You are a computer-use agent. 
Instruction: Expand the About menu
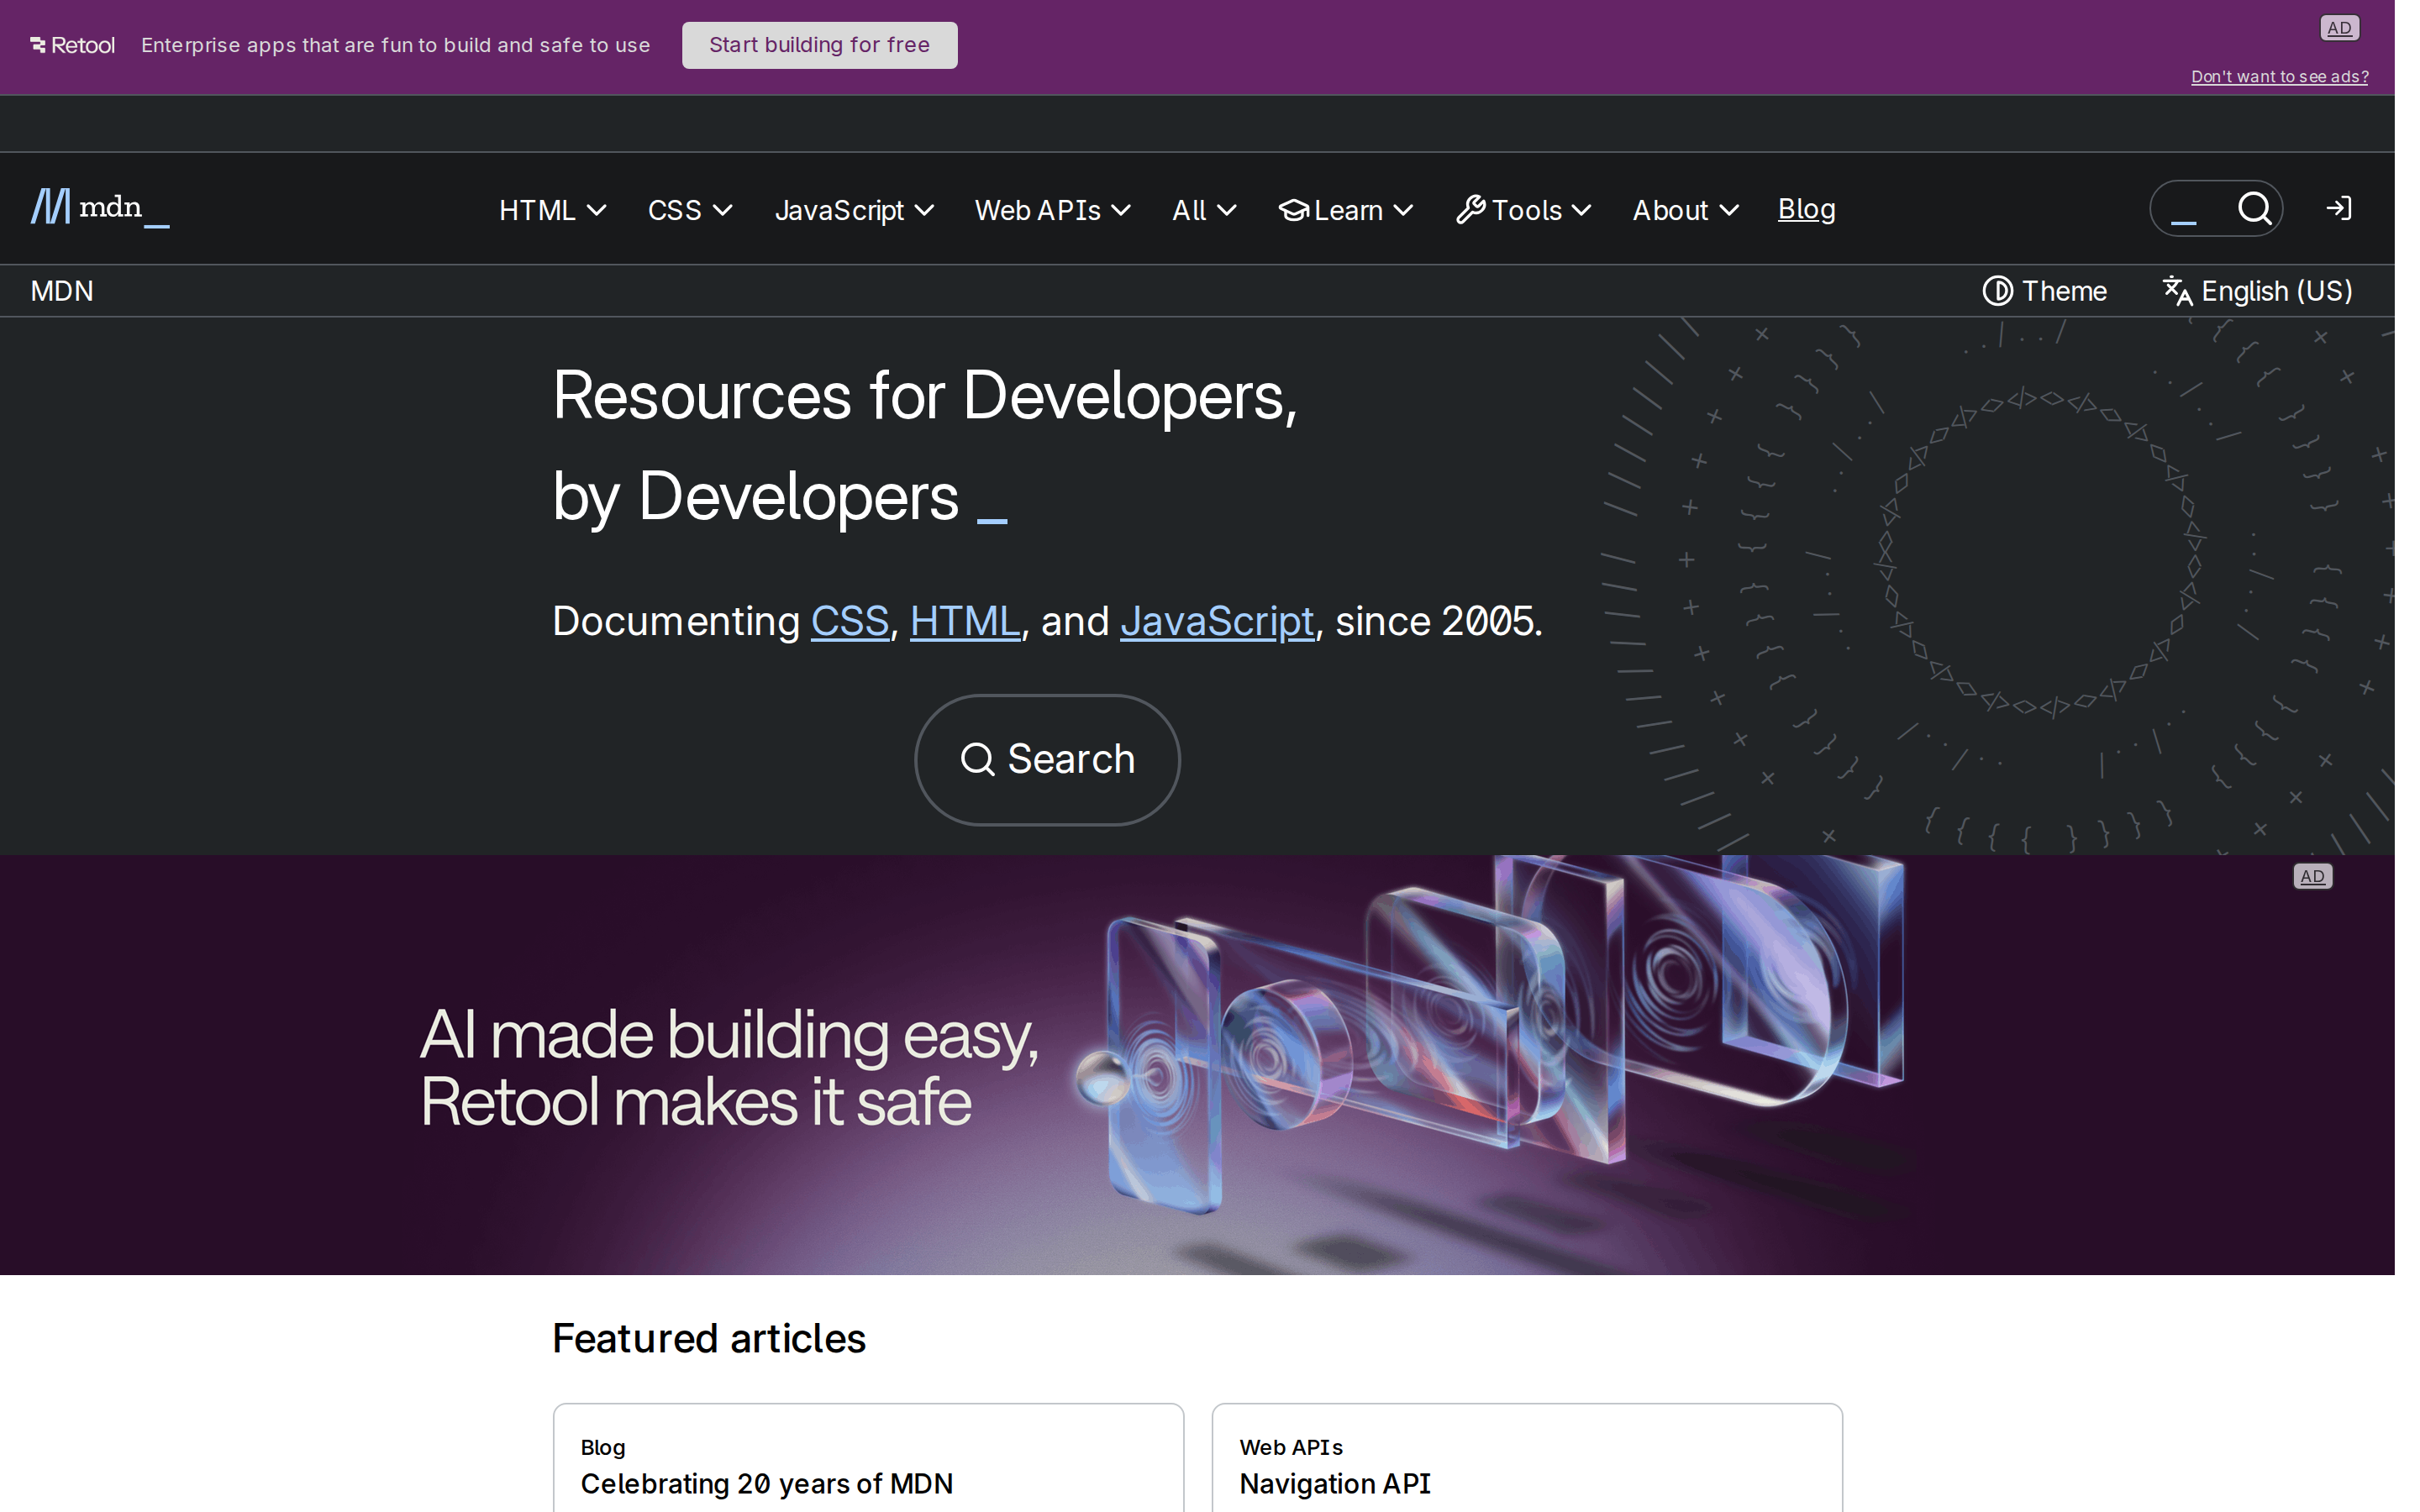1685,210
